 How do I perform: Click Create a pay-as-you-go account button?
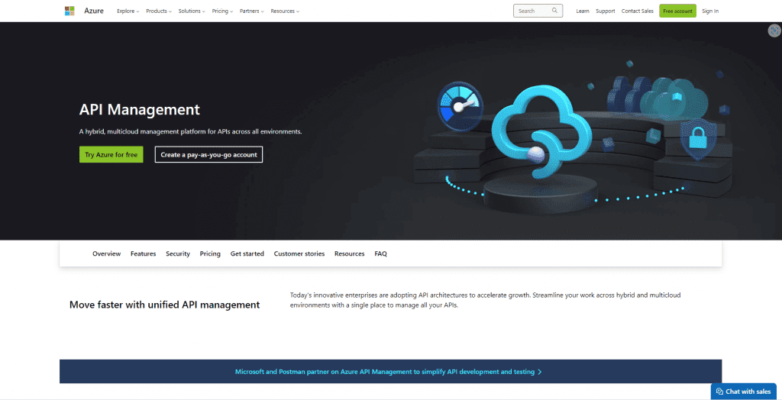click(209, 155)
